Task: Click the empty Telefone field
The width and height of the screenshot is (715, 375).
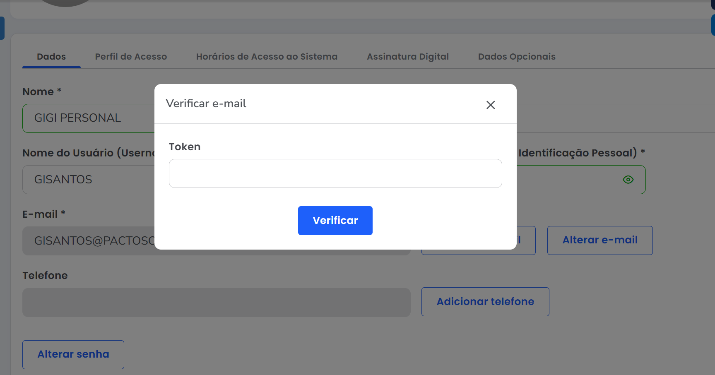Action: click(216, 303)
